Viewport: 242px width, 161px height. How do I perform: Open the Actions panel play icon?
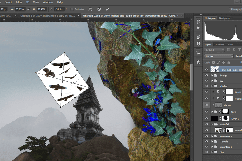[199, 28]
